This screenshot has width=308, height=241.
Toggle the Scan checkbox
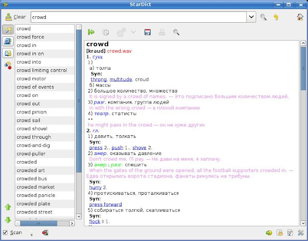(x=5, y=233)
